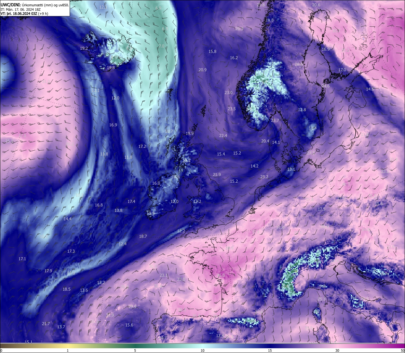Click the 19.9 value north of Scotland

coord(190,133)
